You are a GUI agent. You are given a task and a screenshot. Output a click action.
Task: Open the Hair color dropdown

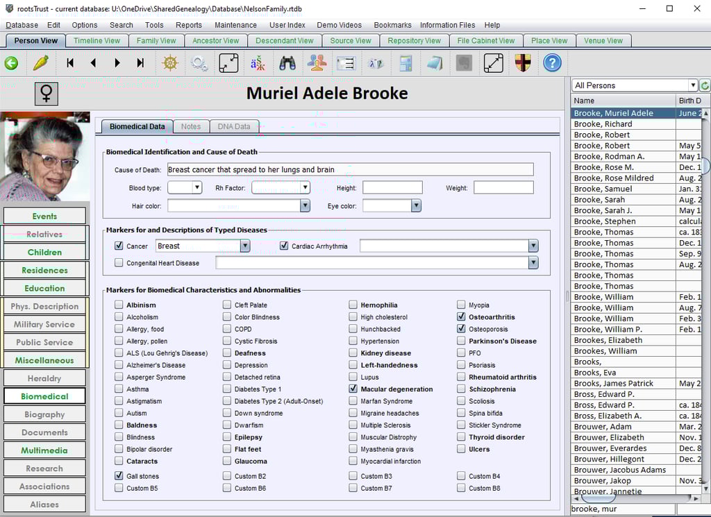(305, 205)
